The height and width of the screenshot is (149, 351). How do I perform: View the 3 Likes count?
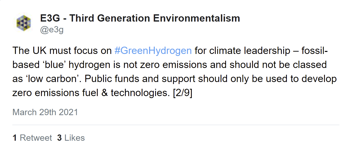pos(71,138)
